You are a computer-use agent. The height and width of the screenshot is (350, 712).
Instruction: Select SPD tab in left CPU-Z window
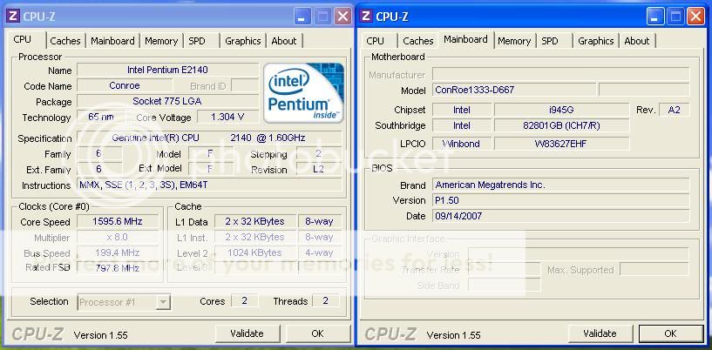point(197,41)
